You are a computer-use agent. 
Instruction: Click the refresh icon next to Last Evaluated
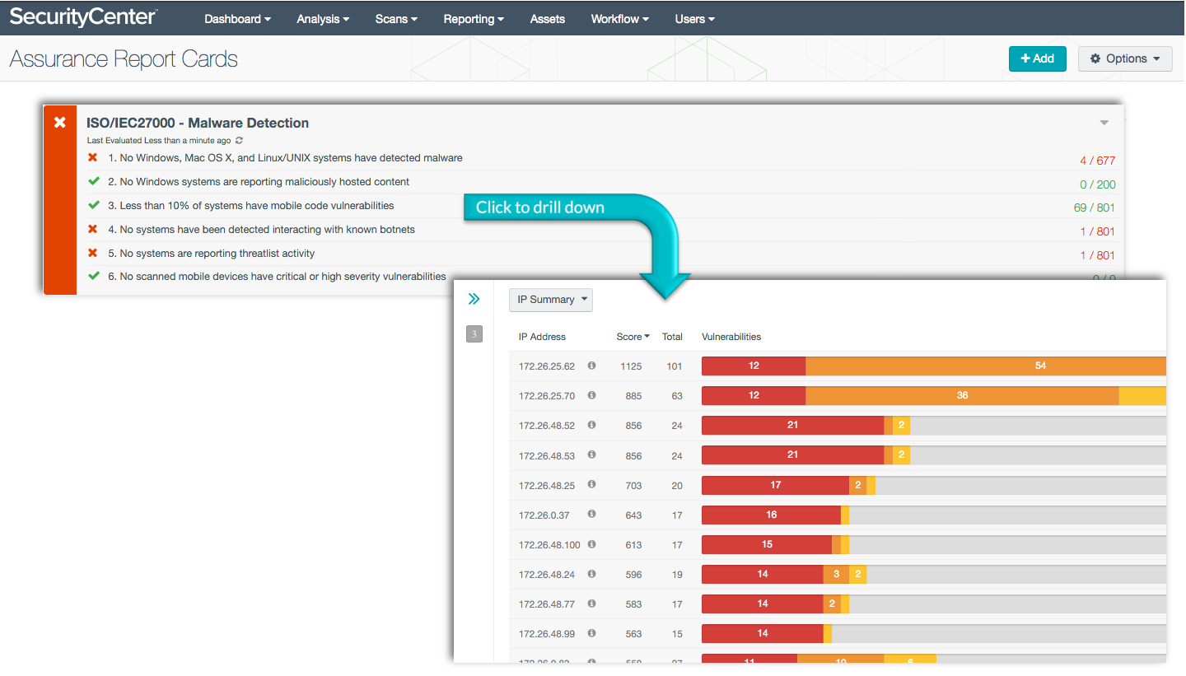pos(239,141)
